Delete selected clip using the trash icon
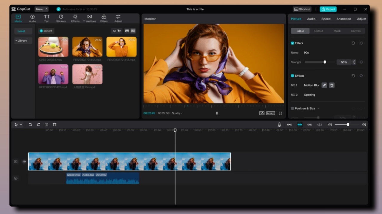This screenshot has height=214, width=382. (x=55, y=125)
